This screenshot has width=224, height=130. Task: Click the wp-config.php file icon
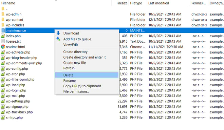coord(3,69)
